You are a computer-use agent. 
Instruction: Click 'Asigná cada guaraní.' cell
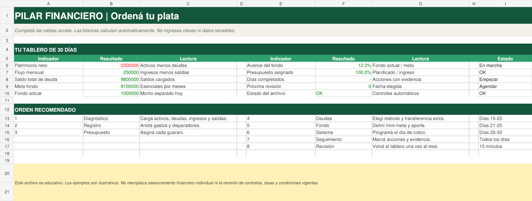188,133
